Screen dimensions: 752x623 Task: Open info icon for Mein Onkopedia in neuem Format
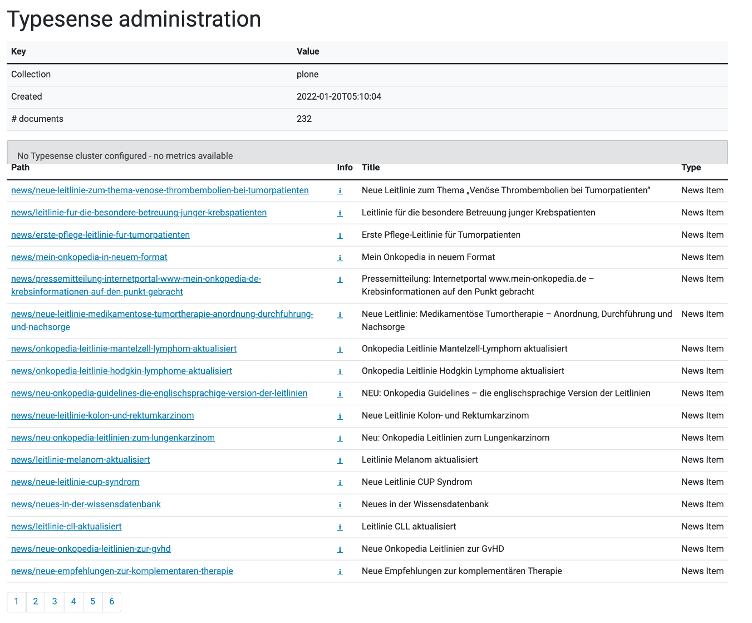click(340, 258)
